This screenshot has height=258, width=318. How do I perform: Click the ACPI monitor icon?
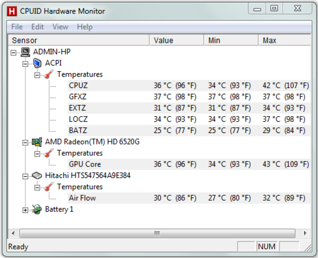tap(37, 63)
